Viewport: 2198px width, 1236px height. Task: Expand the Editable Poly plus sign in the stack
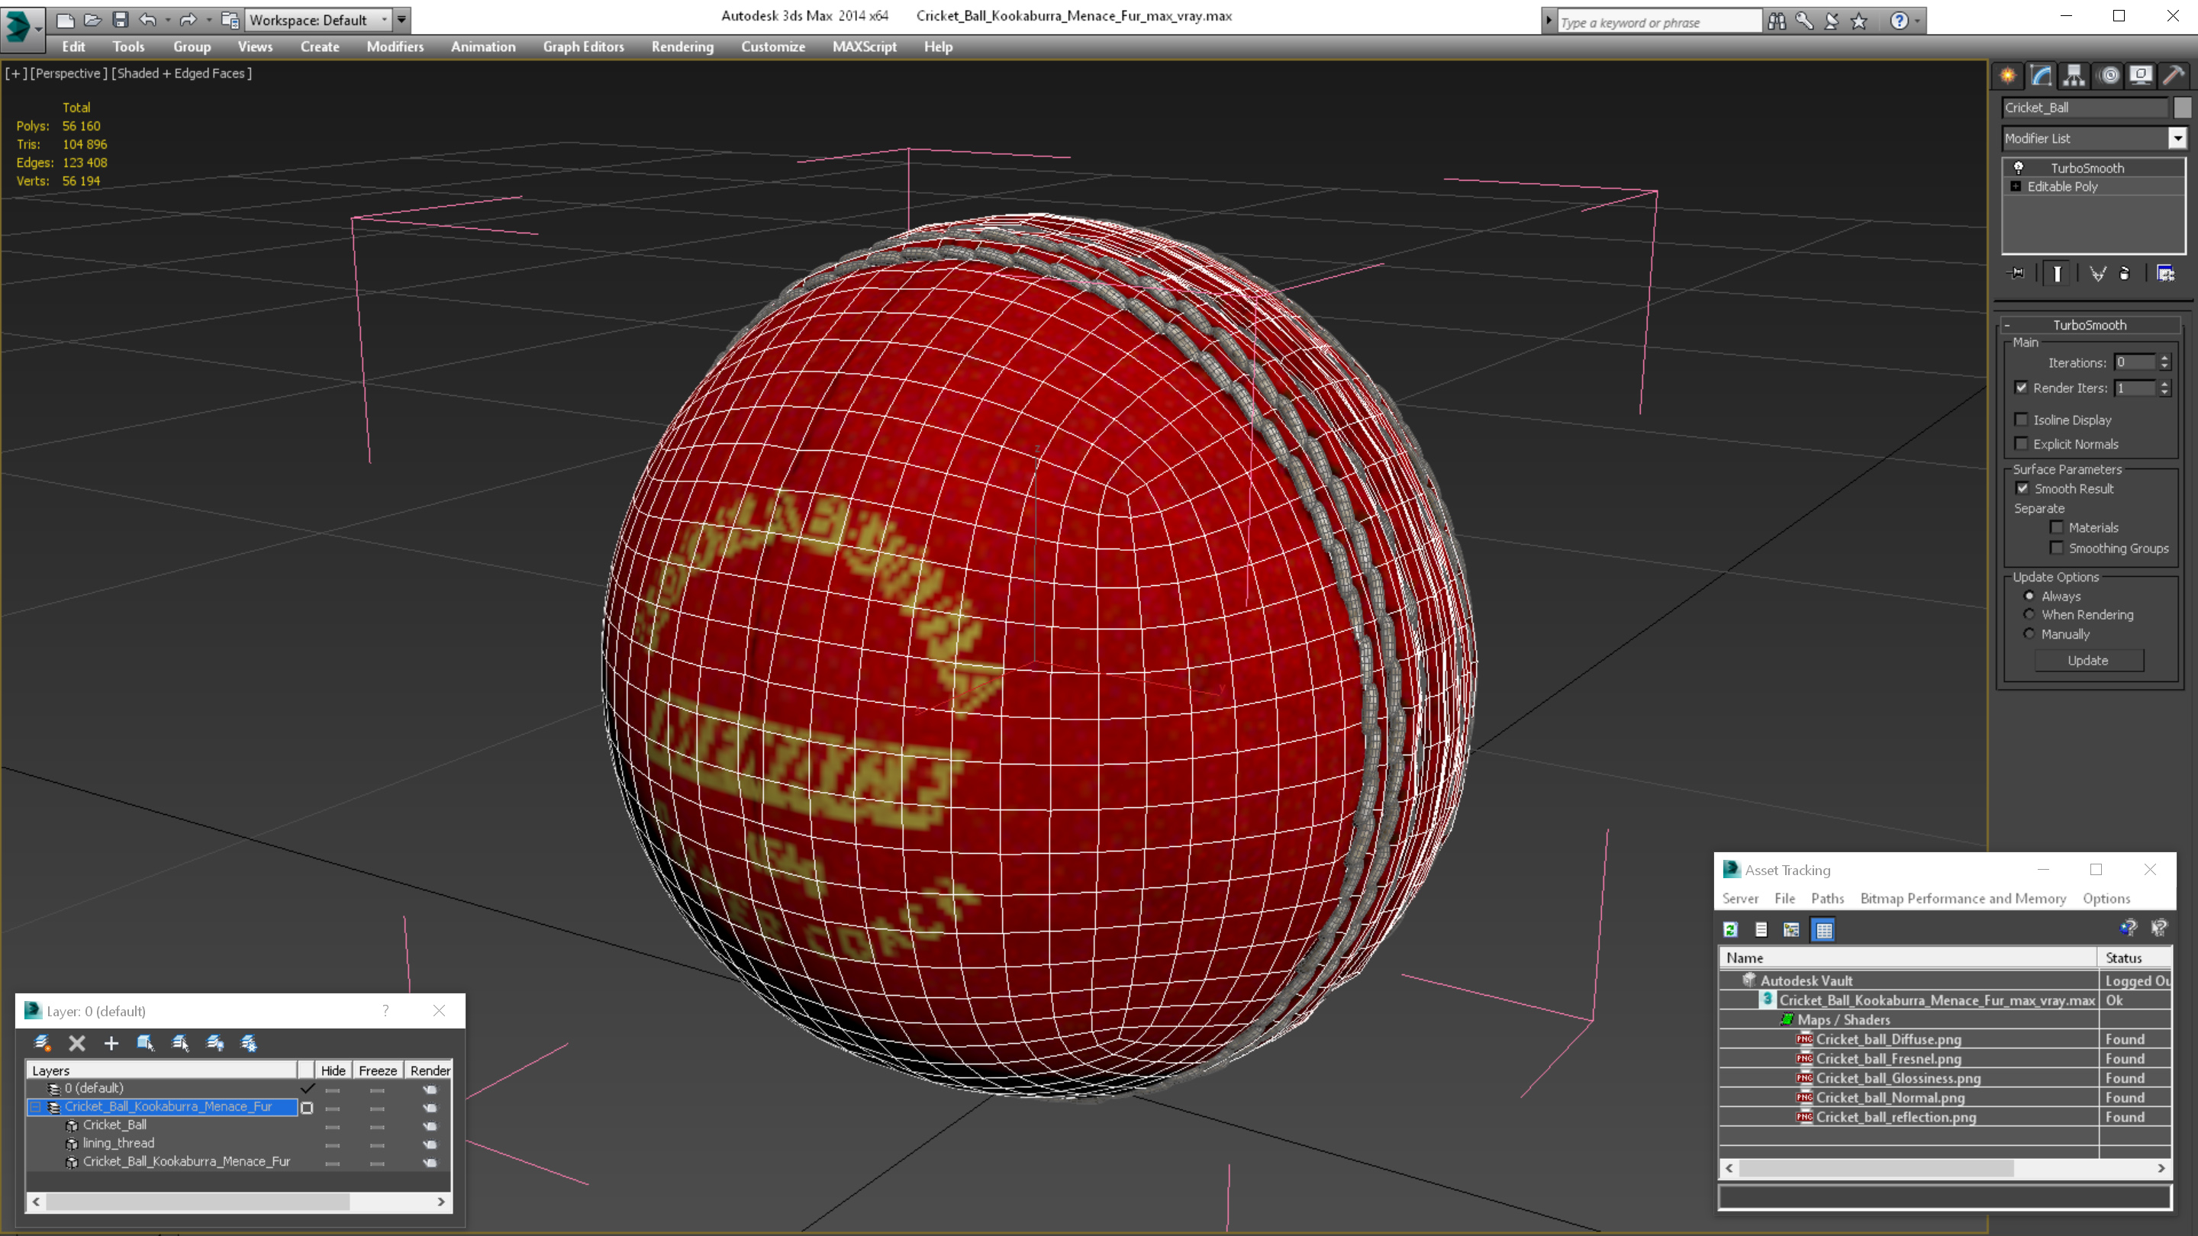(2016, 186)
